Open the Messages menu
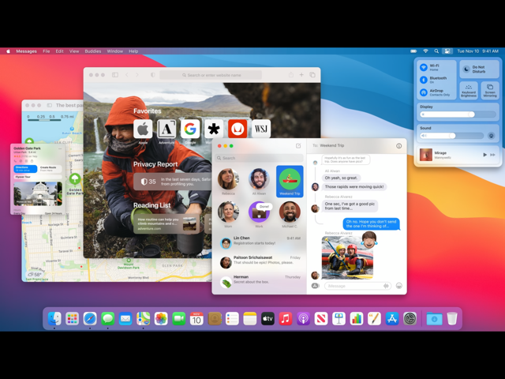The height and width of the screenshot is (379, 505). (26, 51)
